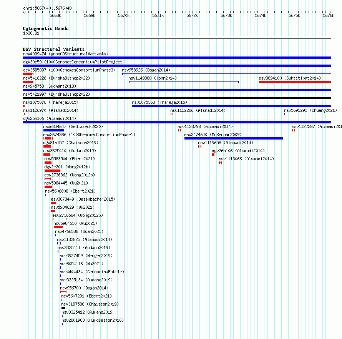Click esv3894100 Suktitipat2014 label
The height and width of the screenshot is (339, 342).
(x=290, y=78)
